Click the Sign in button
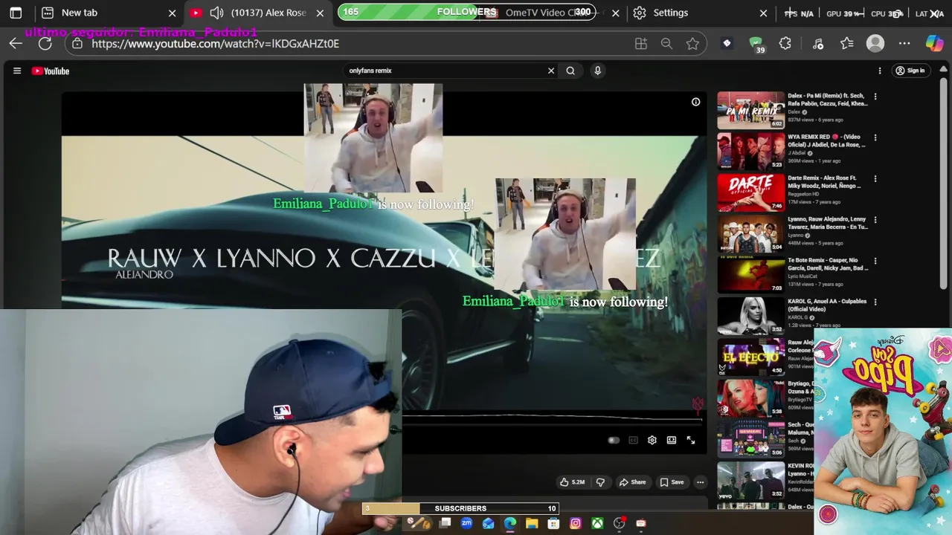Viewport: 952px width, 535px height. pos(910,71)
